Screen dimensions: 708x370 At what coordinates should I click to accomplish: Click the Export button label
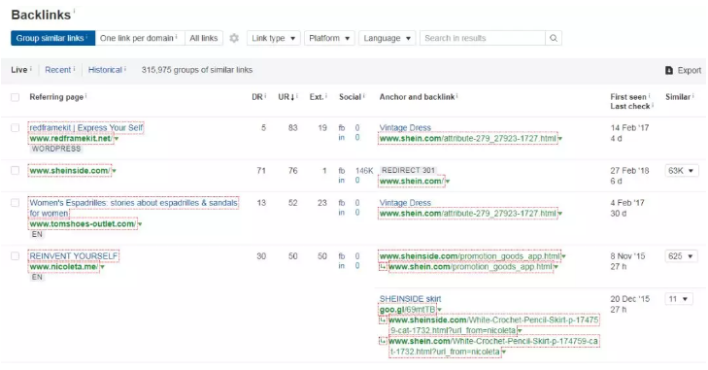689,70
